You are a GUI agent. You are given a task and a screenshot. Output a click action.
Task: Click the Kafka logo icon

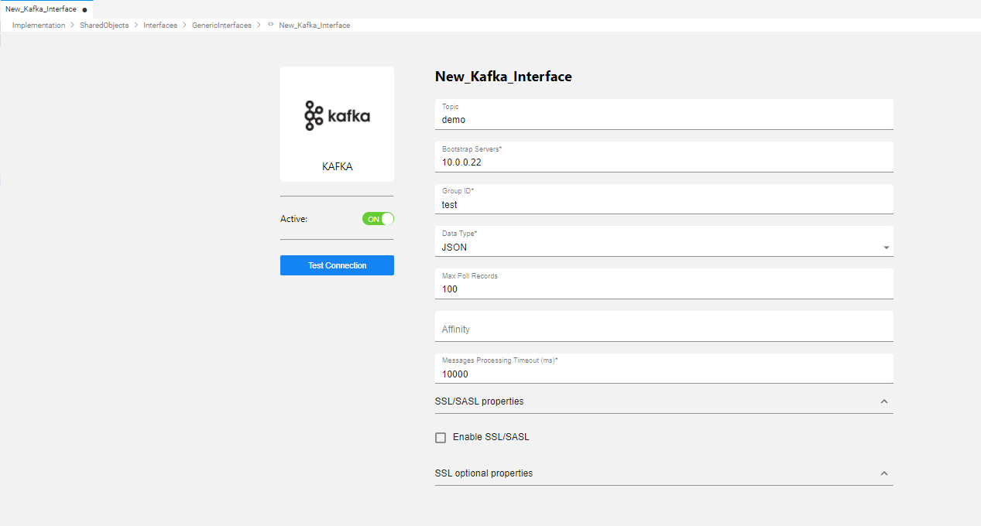(337, 116)
